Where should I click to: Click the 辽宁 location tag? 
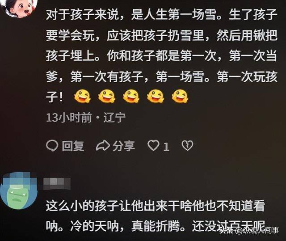pos(115,118)
